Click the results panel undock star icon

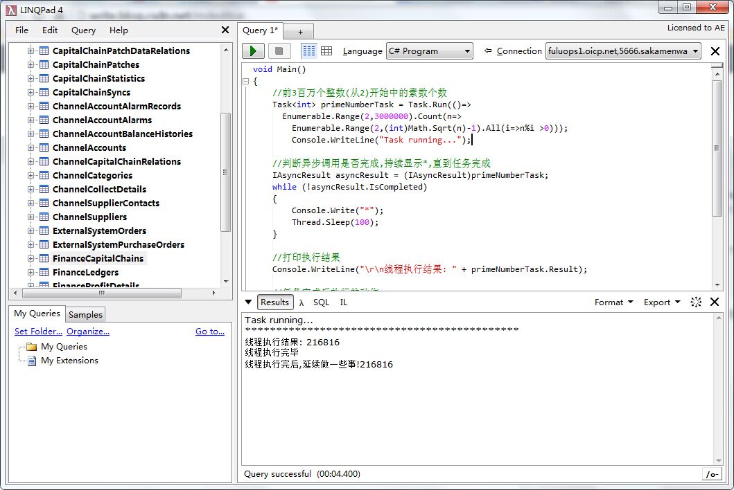[696, 302]
